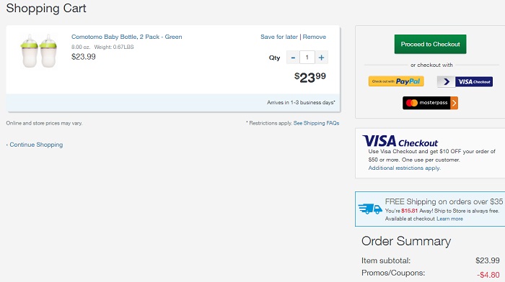Pay using the Visa Checkout button
The height and width of the screenshot is (282, 505).
(x=465, y=81)
